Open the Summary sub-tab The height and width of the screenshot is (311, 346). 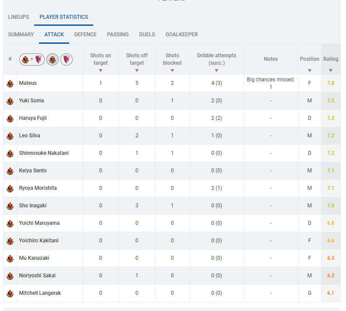click(x=21, y=35)
